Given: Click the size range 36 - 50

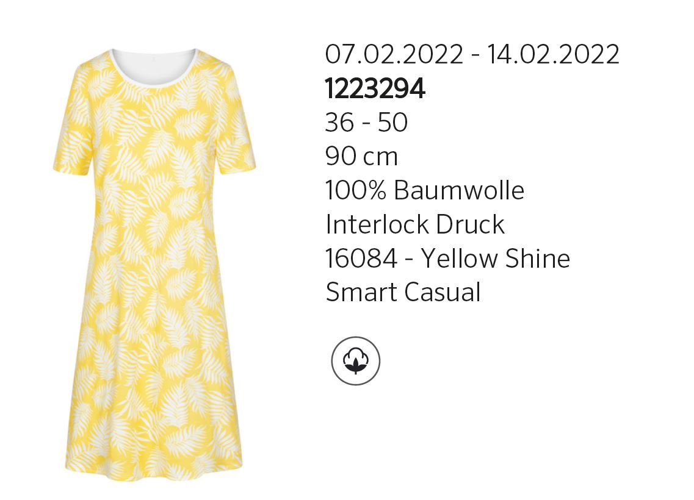Looking at the screenshot, I should point(366,123).
